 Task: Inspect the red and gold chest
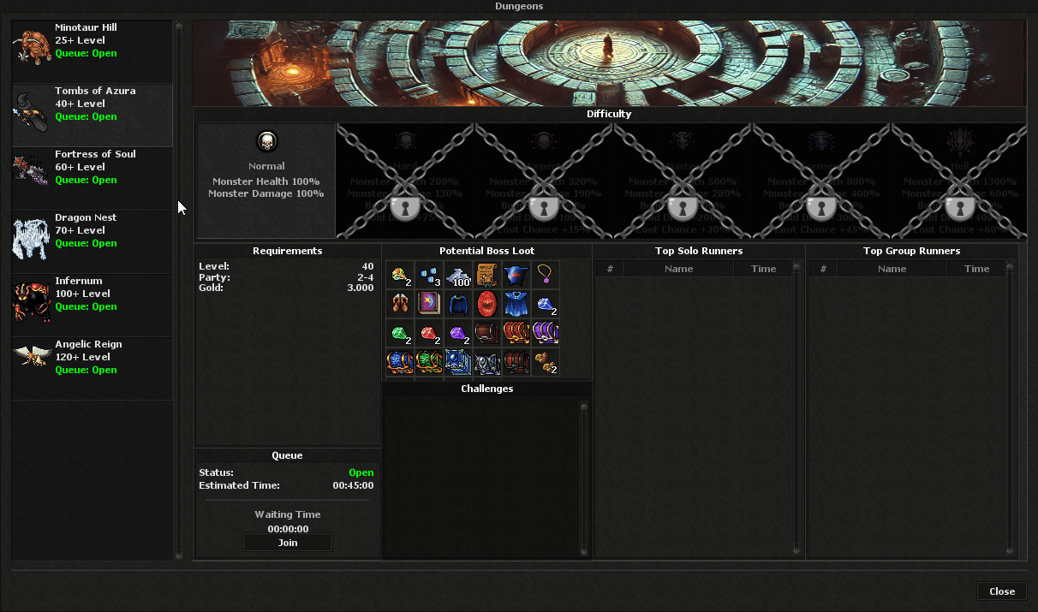[516, 334]
